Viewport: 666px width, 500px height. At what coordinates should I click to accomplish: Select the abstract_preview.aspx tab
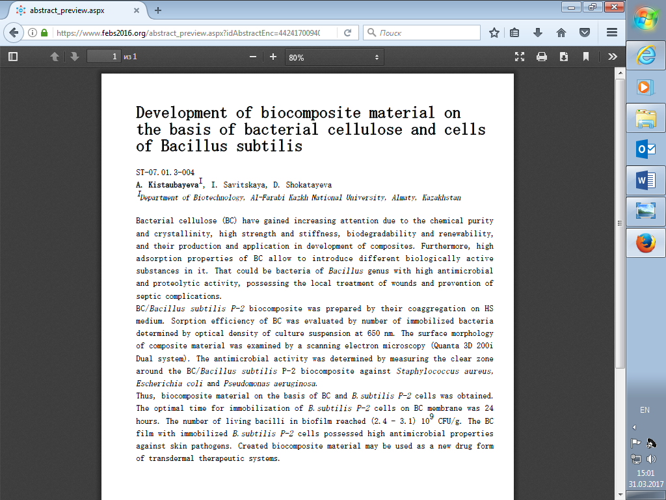(x=75, y=10)
